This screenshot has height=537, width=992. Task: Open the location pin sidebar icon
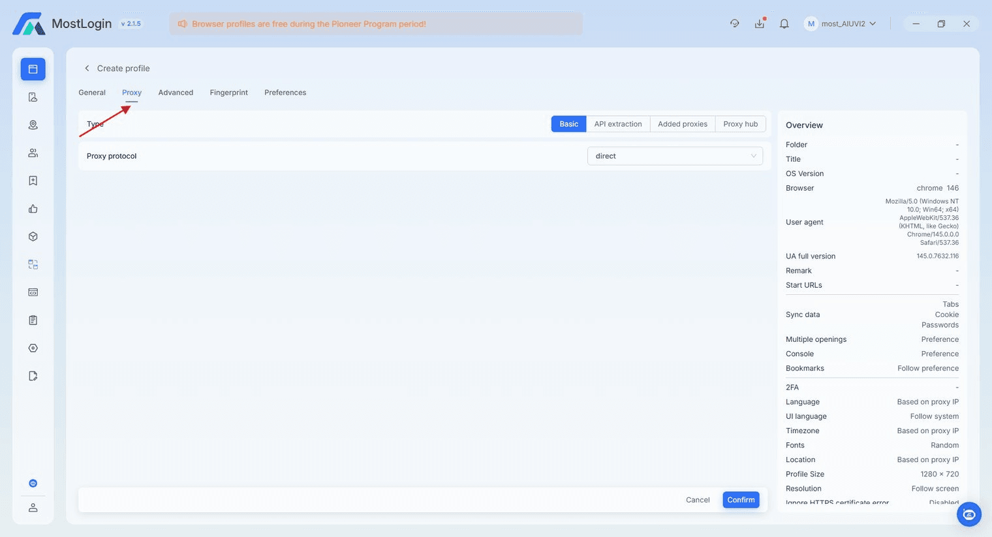click(x=33, y=125)
